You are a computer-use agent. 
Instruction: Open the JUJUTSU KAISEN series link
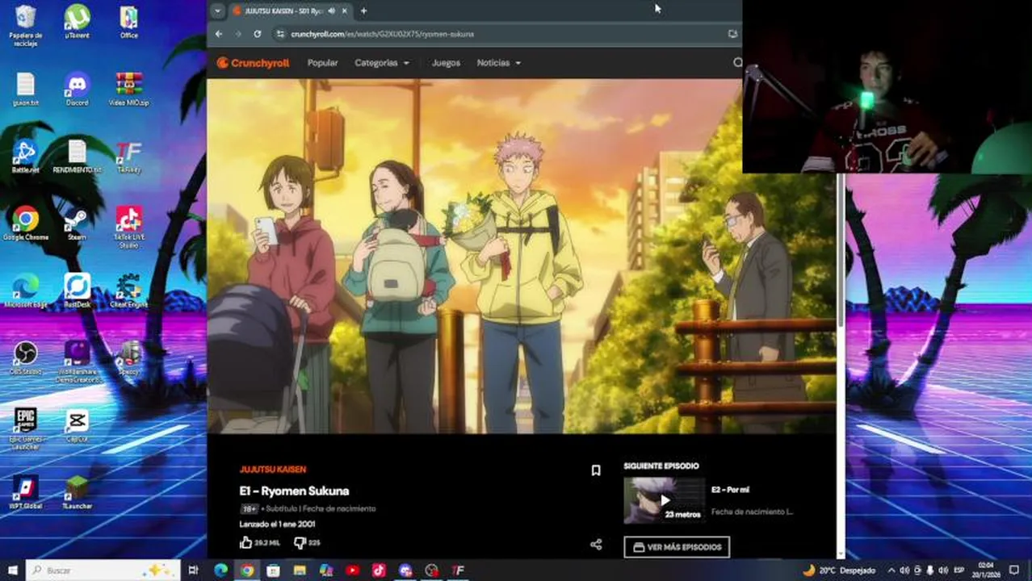tap(273, 470)
